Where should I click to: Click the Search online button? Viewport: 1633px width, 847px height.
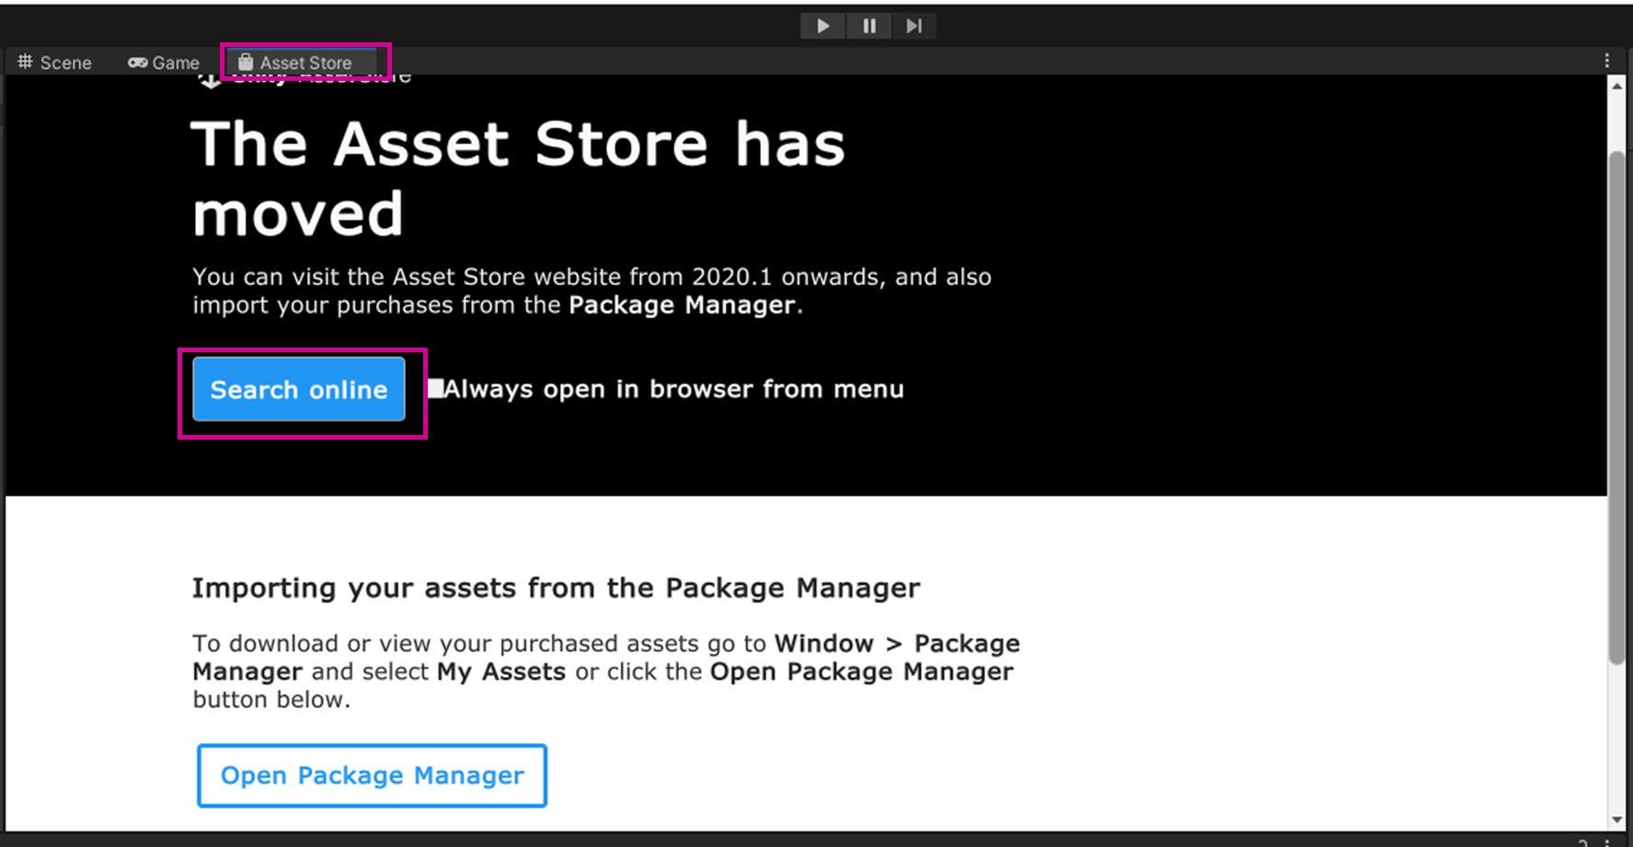[298, 389]
